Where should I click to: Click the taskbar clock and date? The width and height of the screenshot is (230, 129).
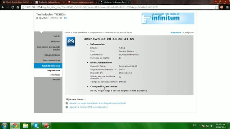(220, 126)
